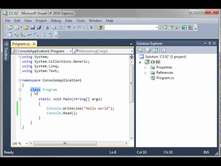
Task: Open the Tools menu
Action: coord(80,21)
